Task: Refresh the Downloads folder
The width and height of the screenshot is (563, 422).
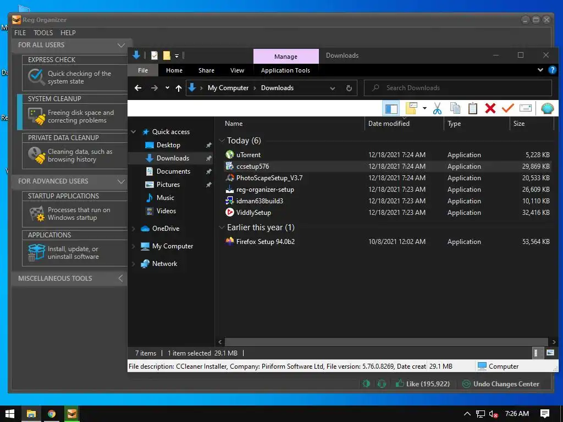Action: pyautogui.click(x=349, y=88)
